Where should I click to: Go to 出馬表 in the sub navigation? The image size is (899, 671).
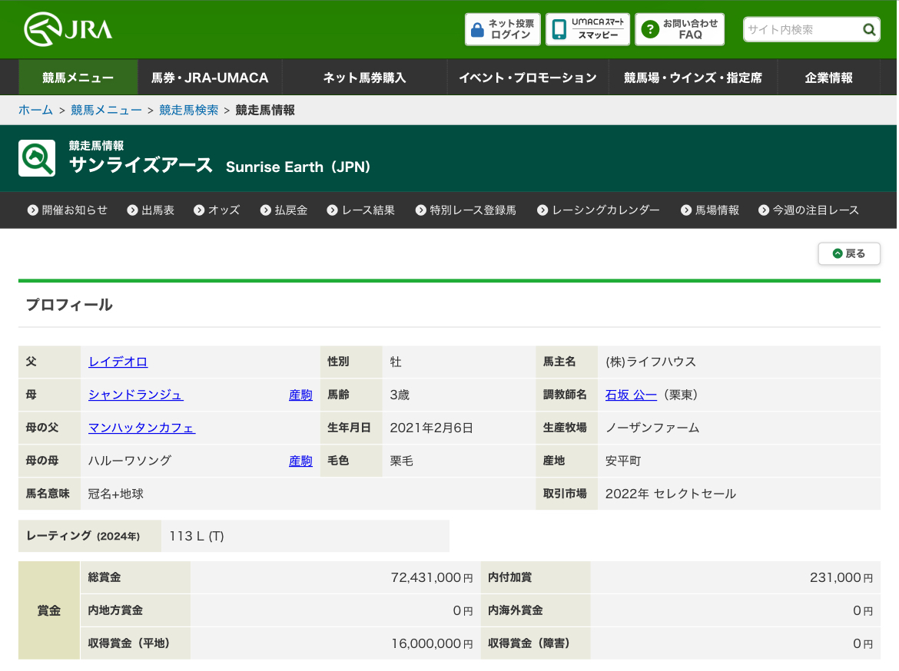click(x=151, y=210)
